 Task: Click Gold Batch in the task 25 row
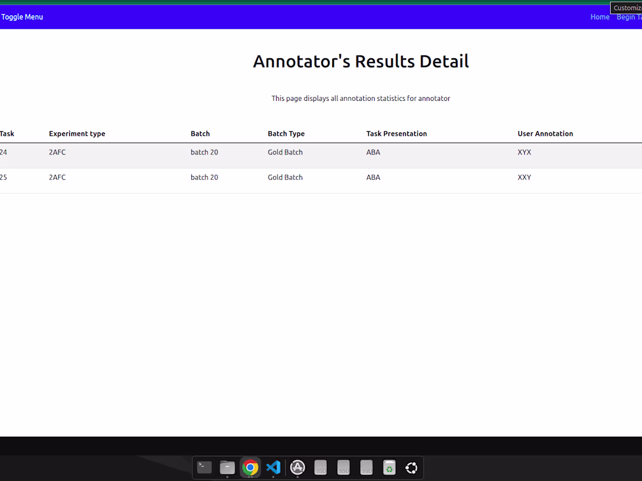tap(285, 177)
